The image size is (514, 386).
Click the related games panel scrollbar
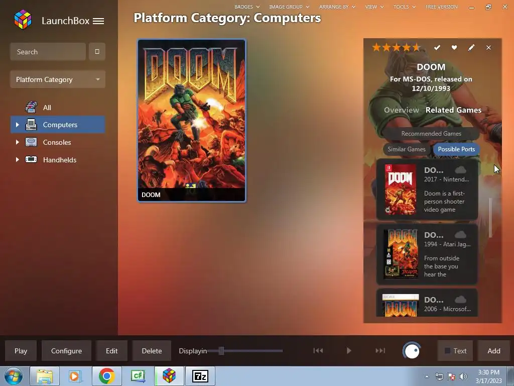click(x=490, y=217)
